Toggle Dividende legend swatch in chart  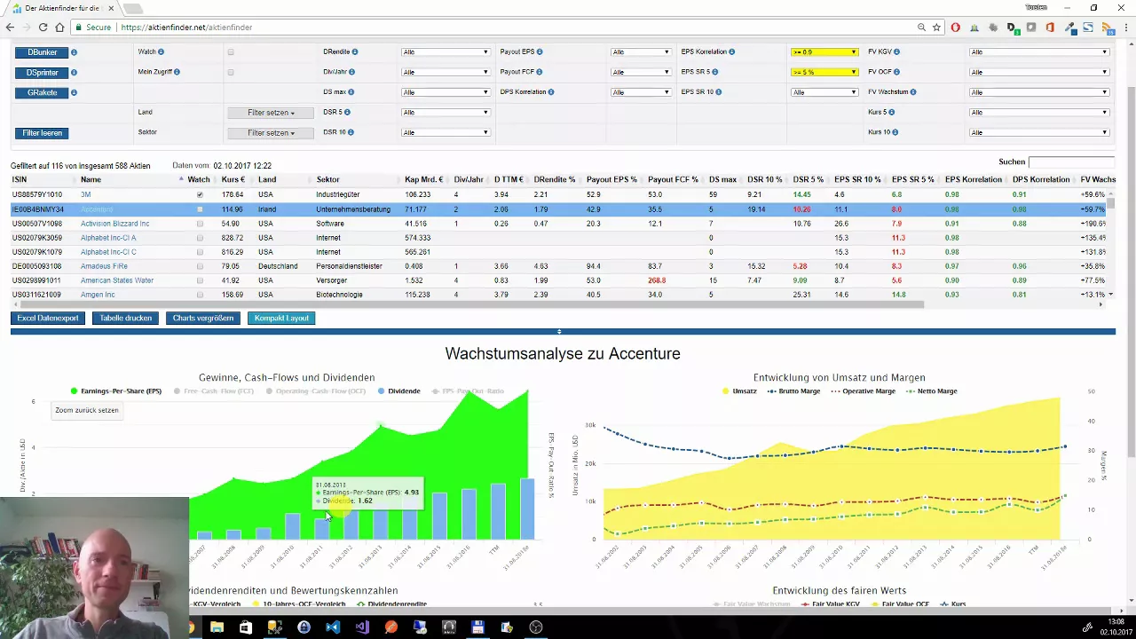(381, 391)
